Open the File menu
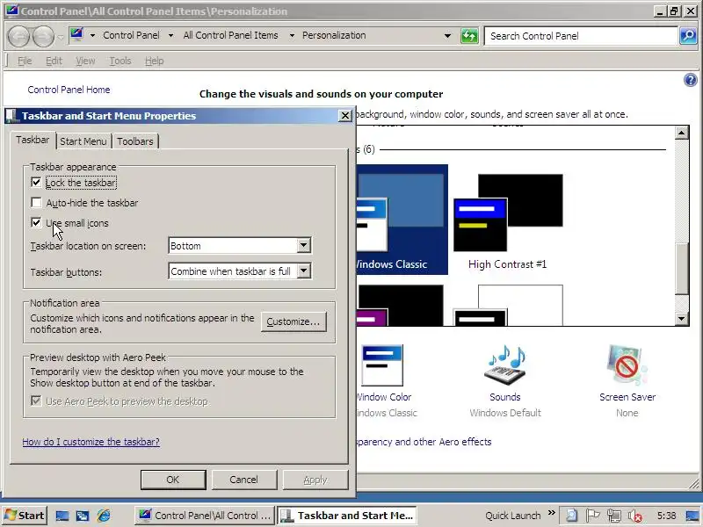Image resolution: width=703 pixels, height=527 pixels. click(x=25, y=61)
